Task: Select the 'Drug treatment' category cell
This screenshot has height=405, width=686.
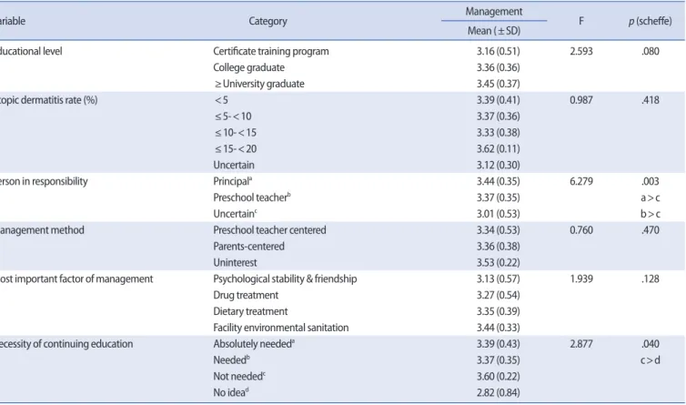Action: (x=246, y=295)
